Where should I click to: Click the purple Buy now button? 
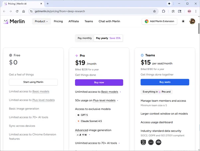point(99,82)
